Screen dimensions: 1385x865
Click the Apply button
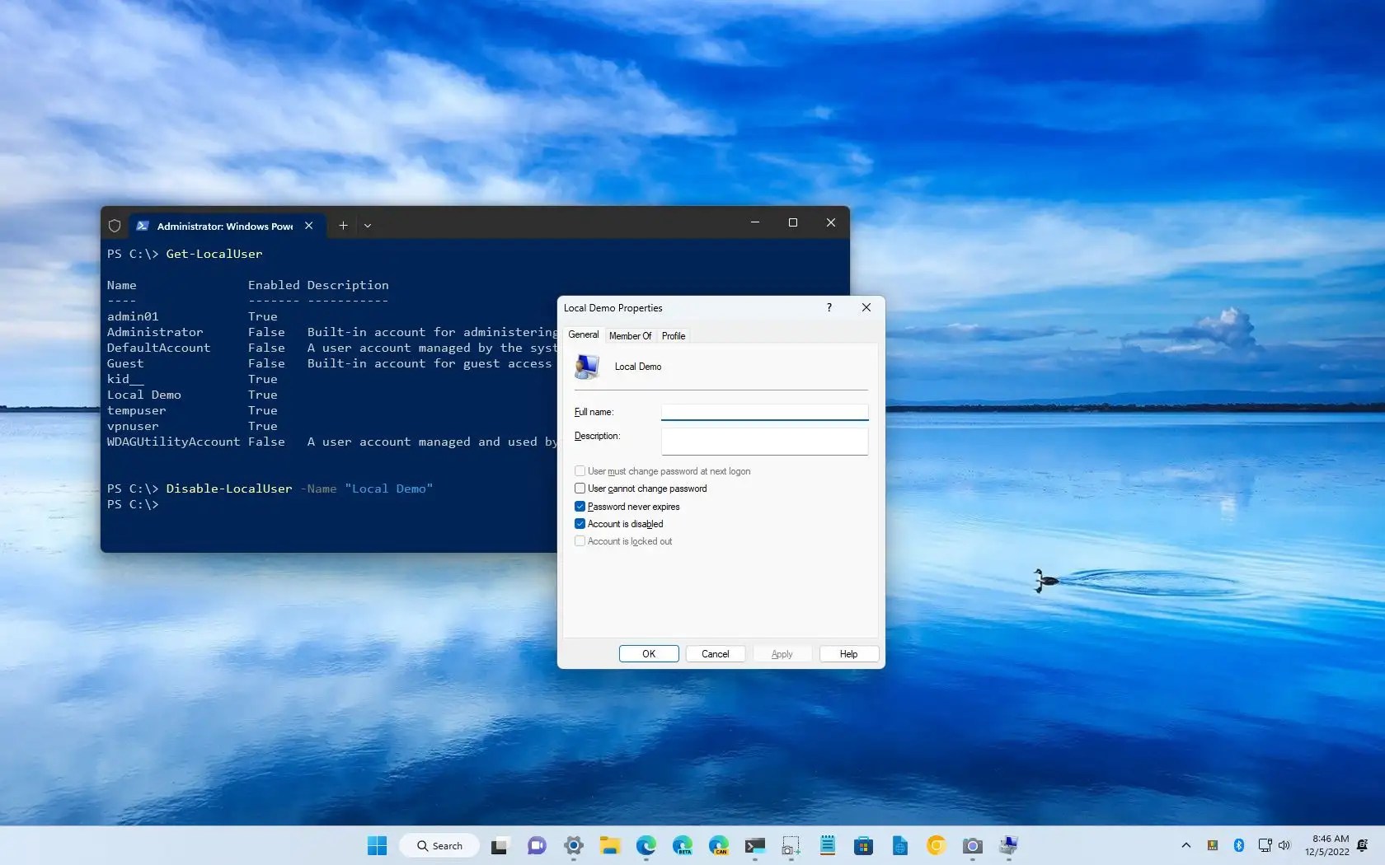click(781, 653)
